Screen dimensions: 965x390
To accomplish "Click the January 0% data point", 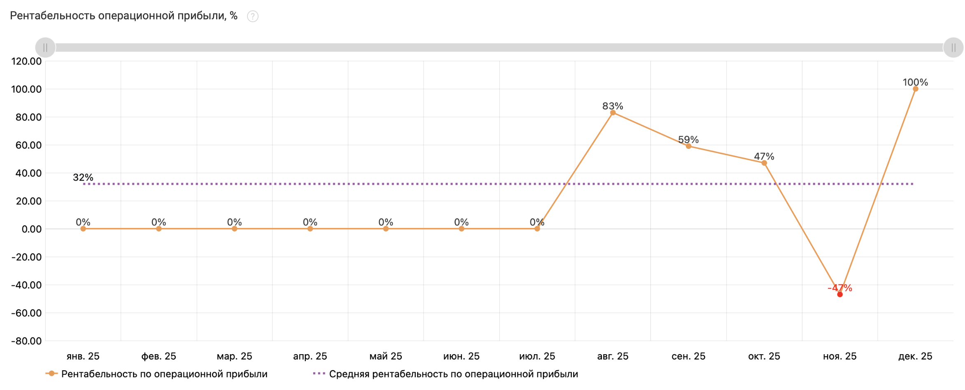I will [x=83, y=229].
